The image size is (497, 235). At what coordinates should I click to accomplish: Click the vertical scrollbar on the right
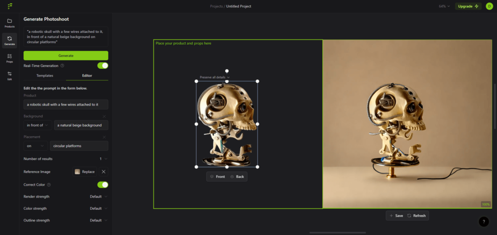495,106
